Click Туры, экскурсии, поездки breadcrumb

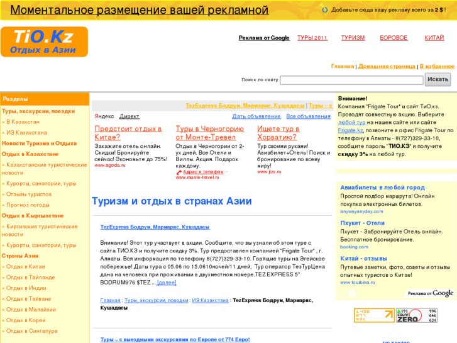click(x=157, y=300)
